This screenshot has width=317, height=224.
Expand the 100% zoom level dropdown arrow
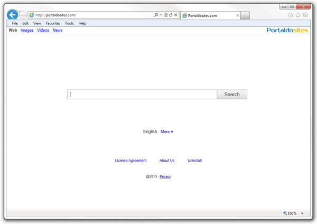pos(302,213)
